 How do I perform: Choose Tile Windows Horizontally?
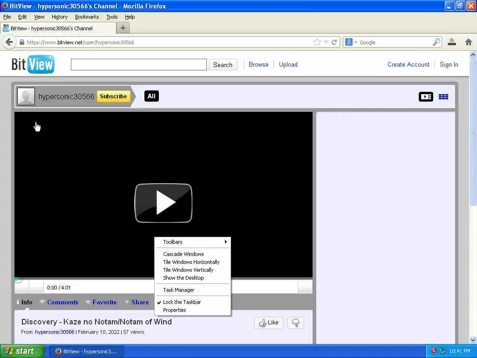point(192,262)
